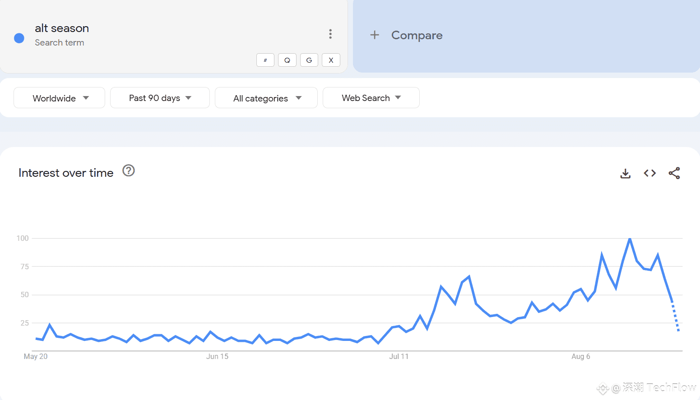Click the Q button under alt season
The image size is (700, 400).
point(287,60)
